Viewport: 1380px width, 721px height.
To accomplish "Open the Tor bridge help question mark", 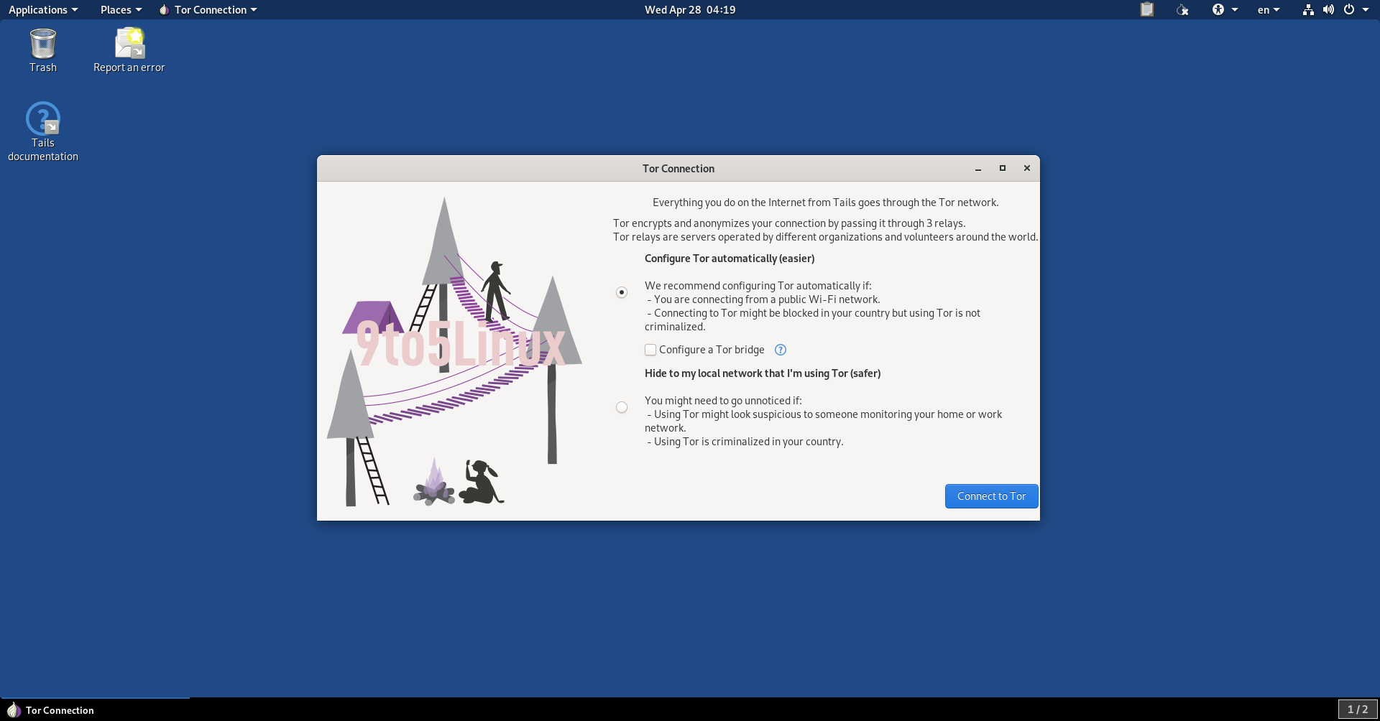I will [780, 350].
